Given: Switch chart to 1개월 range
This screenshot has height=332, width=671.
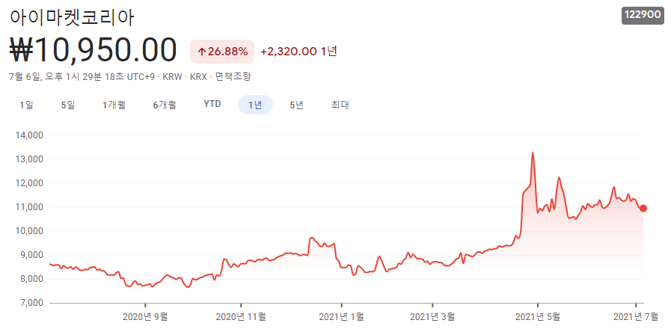Looking at the screenshot, I should point(114,105).
